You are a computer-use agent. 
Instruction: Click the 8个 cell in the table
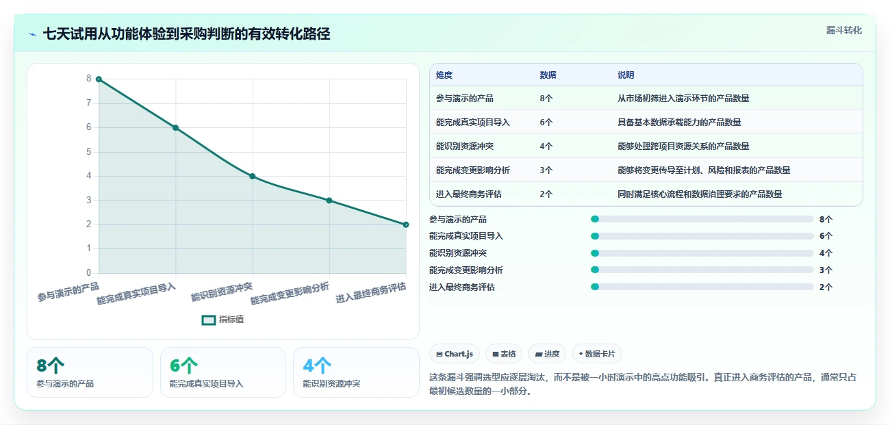(x=546, y=99)
